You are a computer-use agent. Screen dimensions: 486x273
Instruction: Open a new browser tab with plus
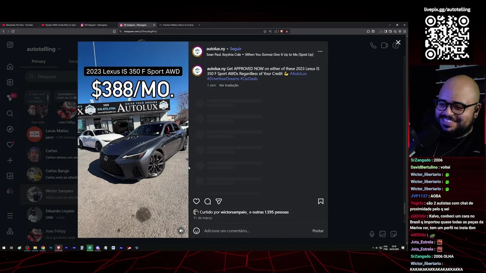tap(199, 25)
